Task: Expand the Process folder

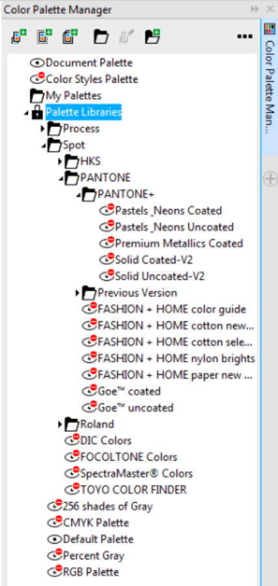Action: (43, 129)
